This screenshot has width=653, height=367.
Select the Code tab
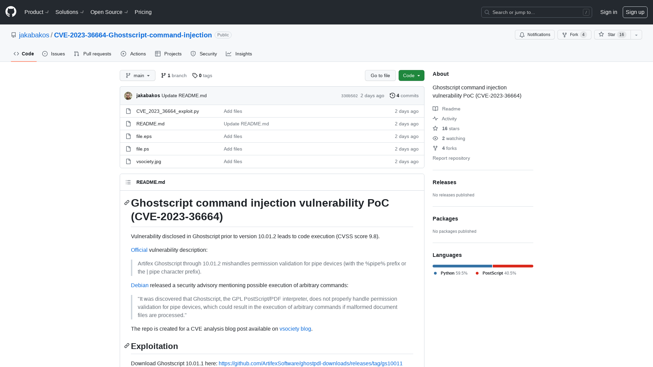(23, 53)
